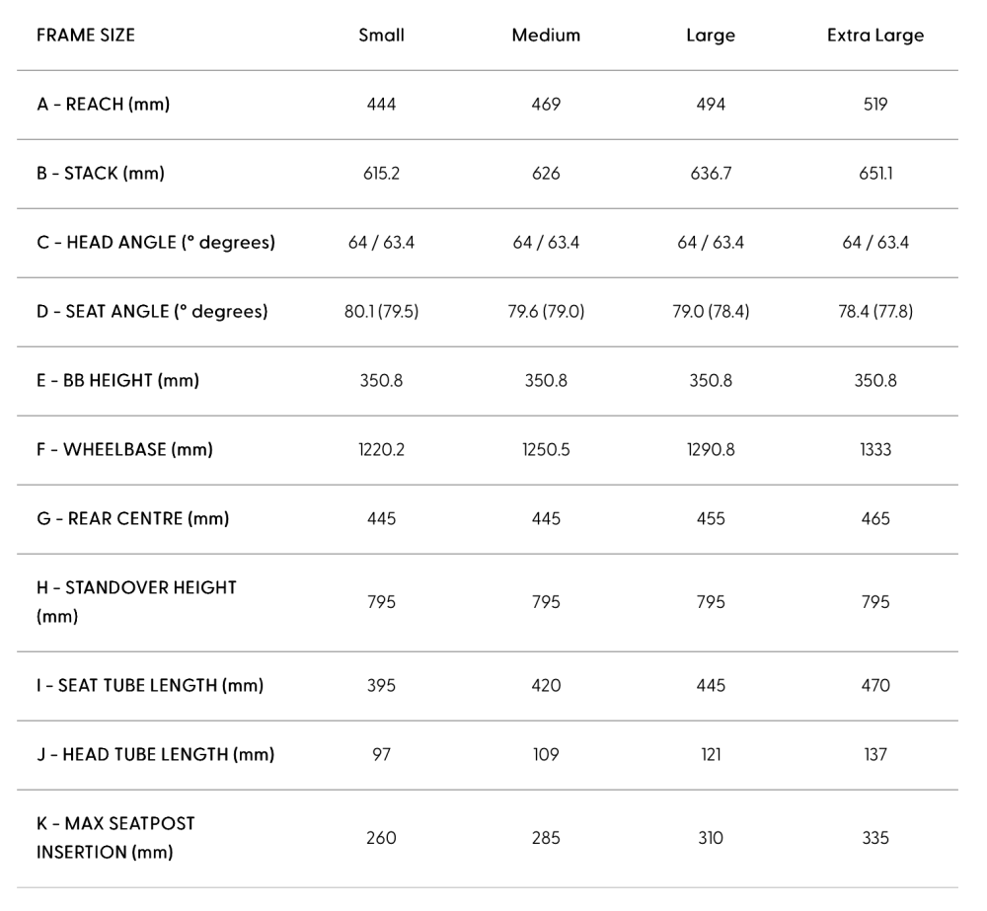The width and height of the screenshot is (987, 911).
Task: Click the A - REACH (mm) row label
Action: 104,105
